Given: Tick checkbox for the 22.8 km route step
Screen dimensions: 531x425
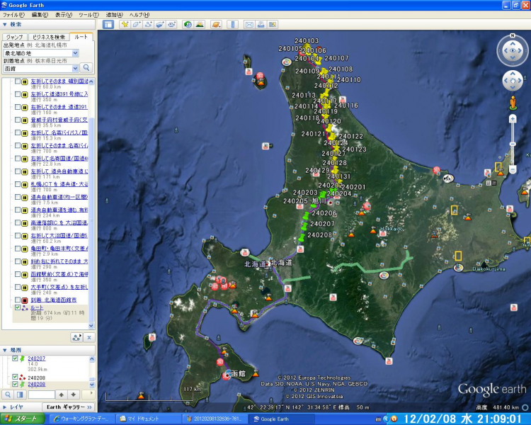Looking at the screenshot, I should pos(18,158).
